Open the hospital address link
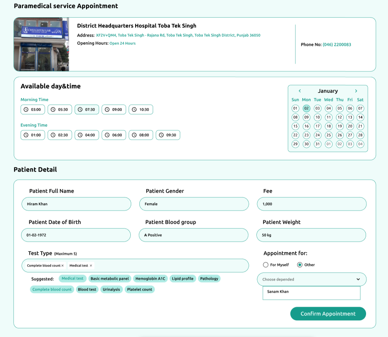The width and height of the screenshot is (388, 337). coord(178,35)
